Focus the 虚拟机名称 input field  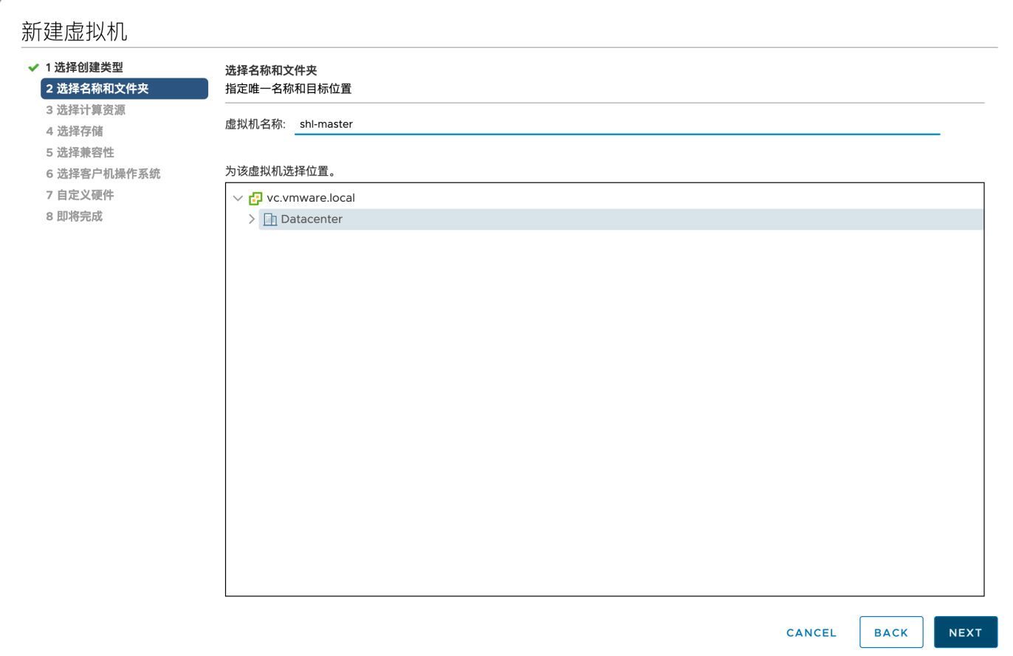click(617, 124)
